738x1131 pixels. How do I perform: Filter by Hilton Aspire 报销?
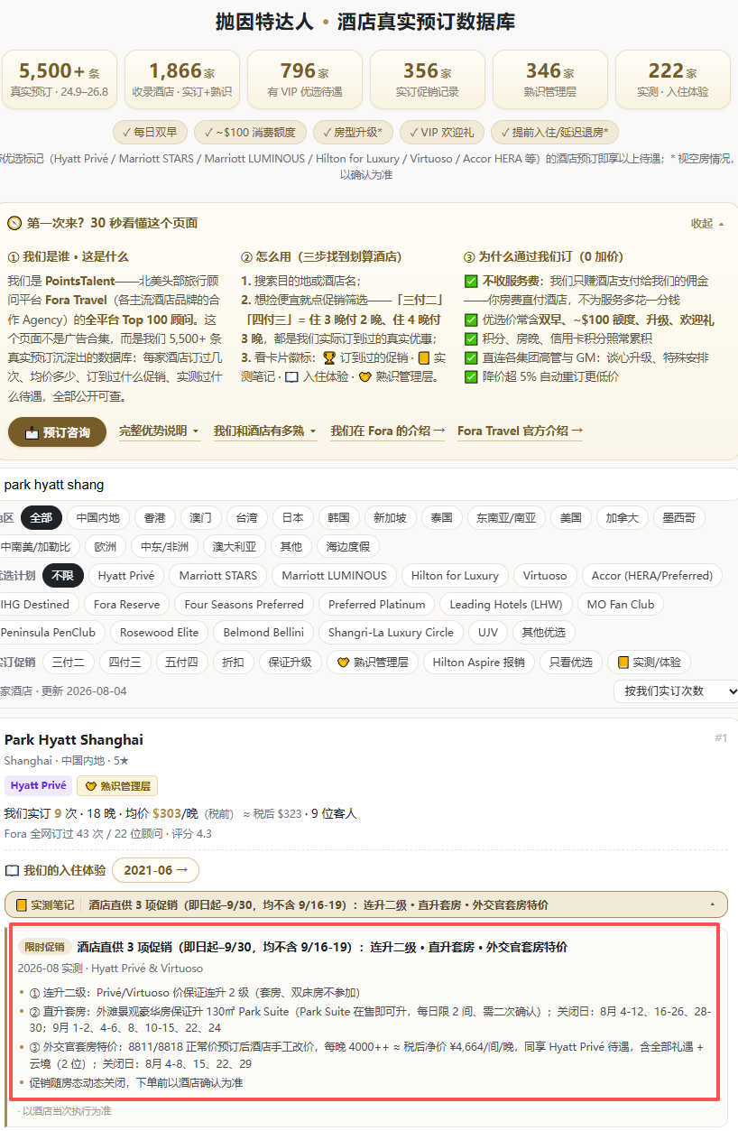pos(478,662)
